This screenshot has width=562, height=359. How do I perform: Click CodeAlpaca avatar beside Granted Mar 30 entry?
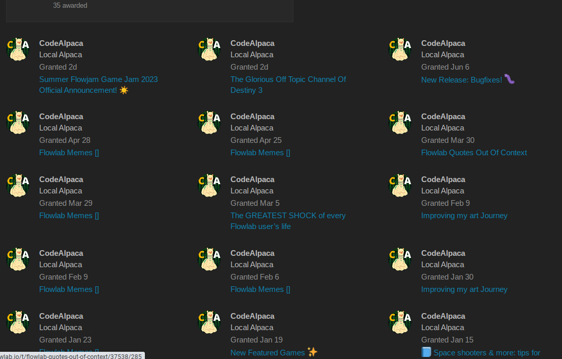400,123
